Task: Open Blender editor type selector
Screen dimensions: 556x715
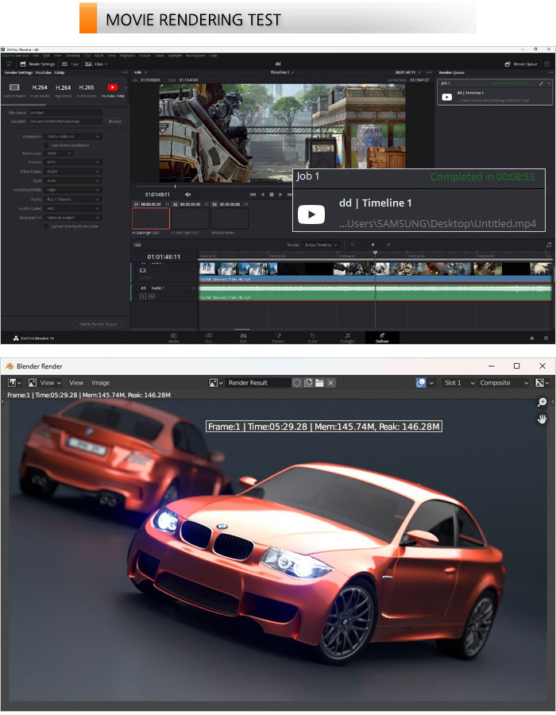Action: pyautogui.click(x=14, y=383)
